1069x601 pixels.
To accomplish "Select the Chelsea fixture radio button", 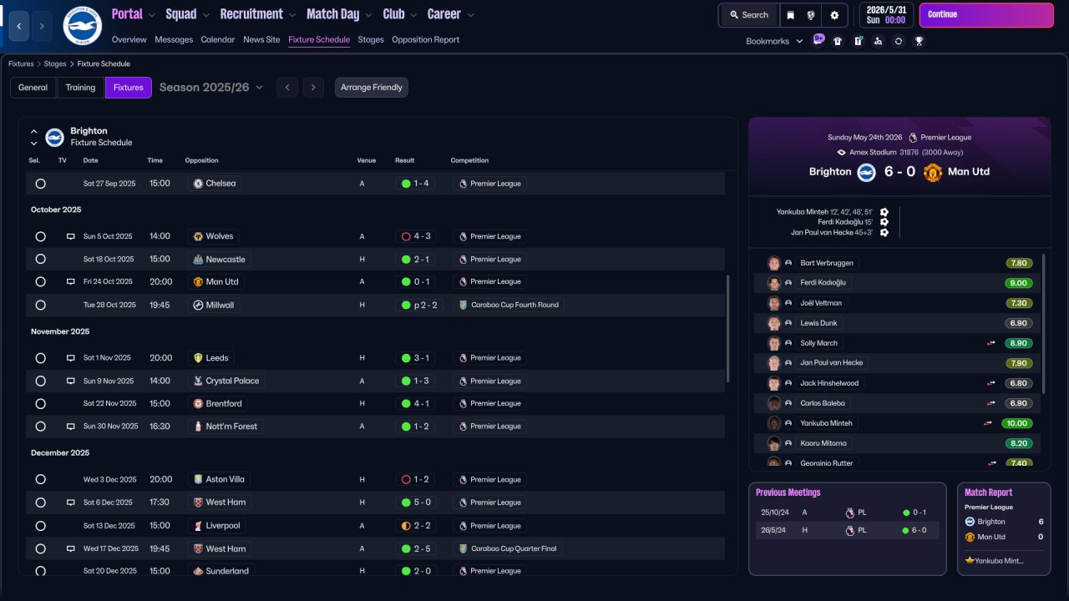I will [40, 184].
